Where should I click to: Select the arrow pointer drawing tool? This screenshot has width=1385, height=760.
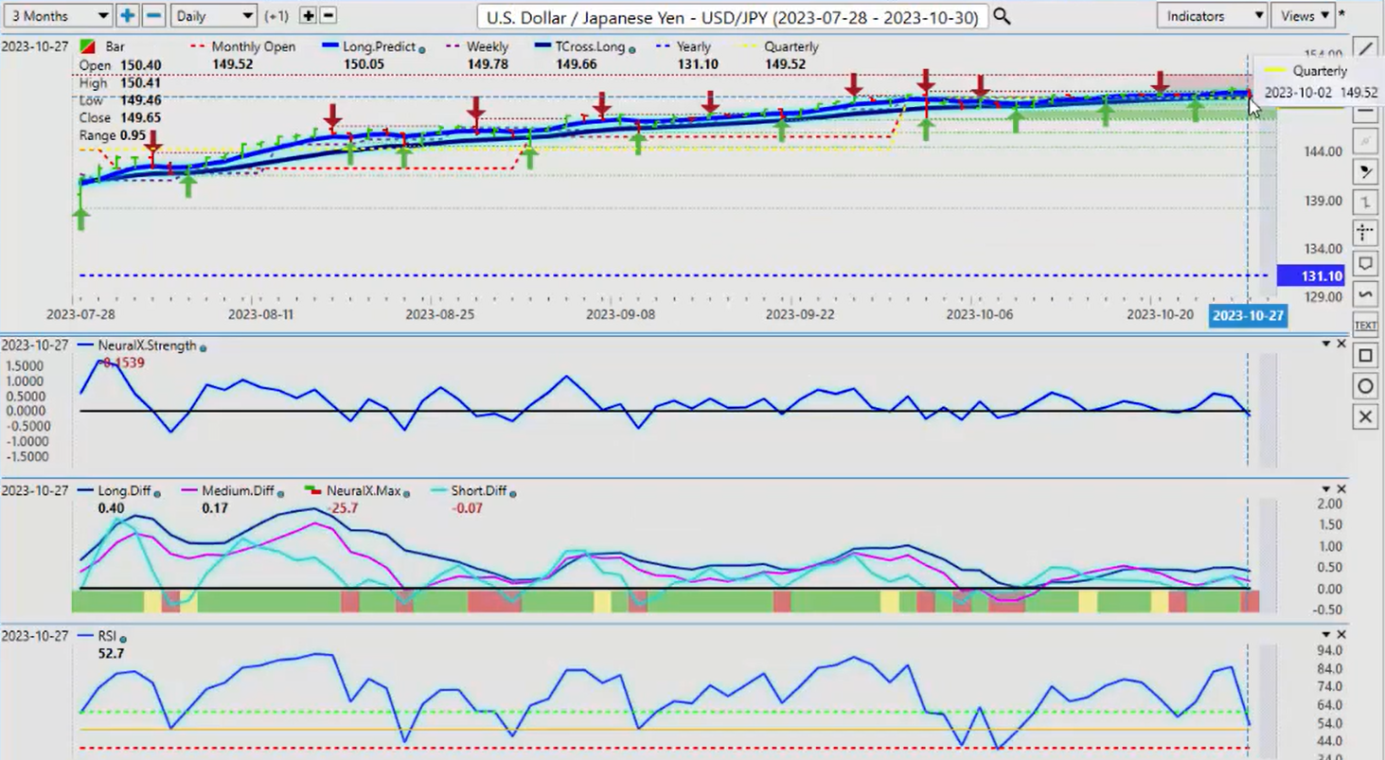(x=1365, y=172)
